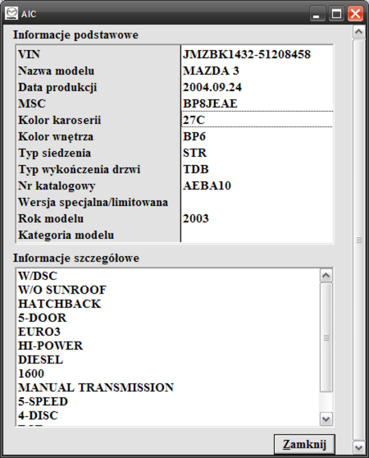The image size is (369, 458).
Task: Select the interior color BP6 cell
Action: pos(257,136)
